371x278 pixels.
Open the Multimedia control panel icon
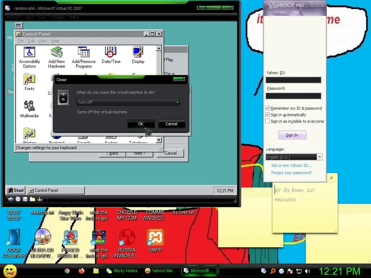coord(29,109)
